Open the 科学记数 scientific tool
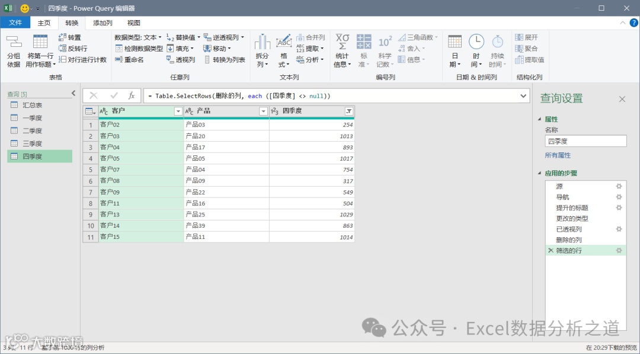The image size is (640, 354). (x=385, y=50)
